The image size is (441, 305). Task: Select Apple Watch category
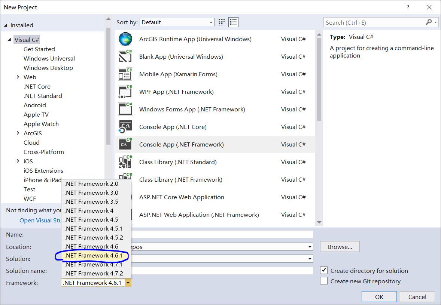point(41,124)
